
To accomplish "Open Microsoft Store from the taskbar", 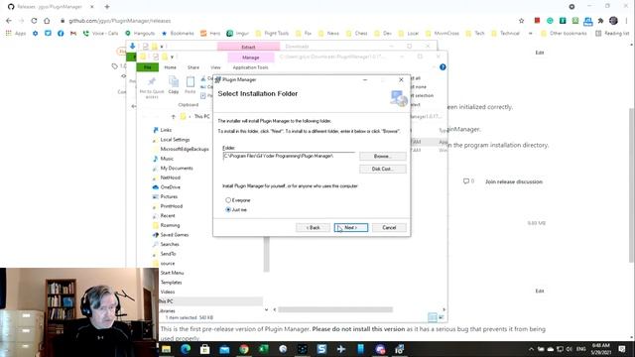I will point(205,349).
